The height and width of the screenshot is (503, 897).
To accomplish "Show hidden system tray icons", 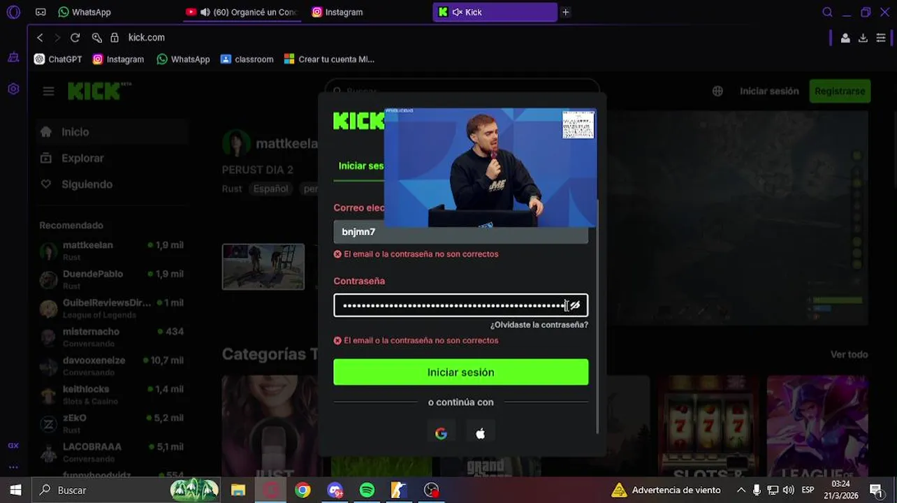I will pyautogui.click(x=741, y=490).
